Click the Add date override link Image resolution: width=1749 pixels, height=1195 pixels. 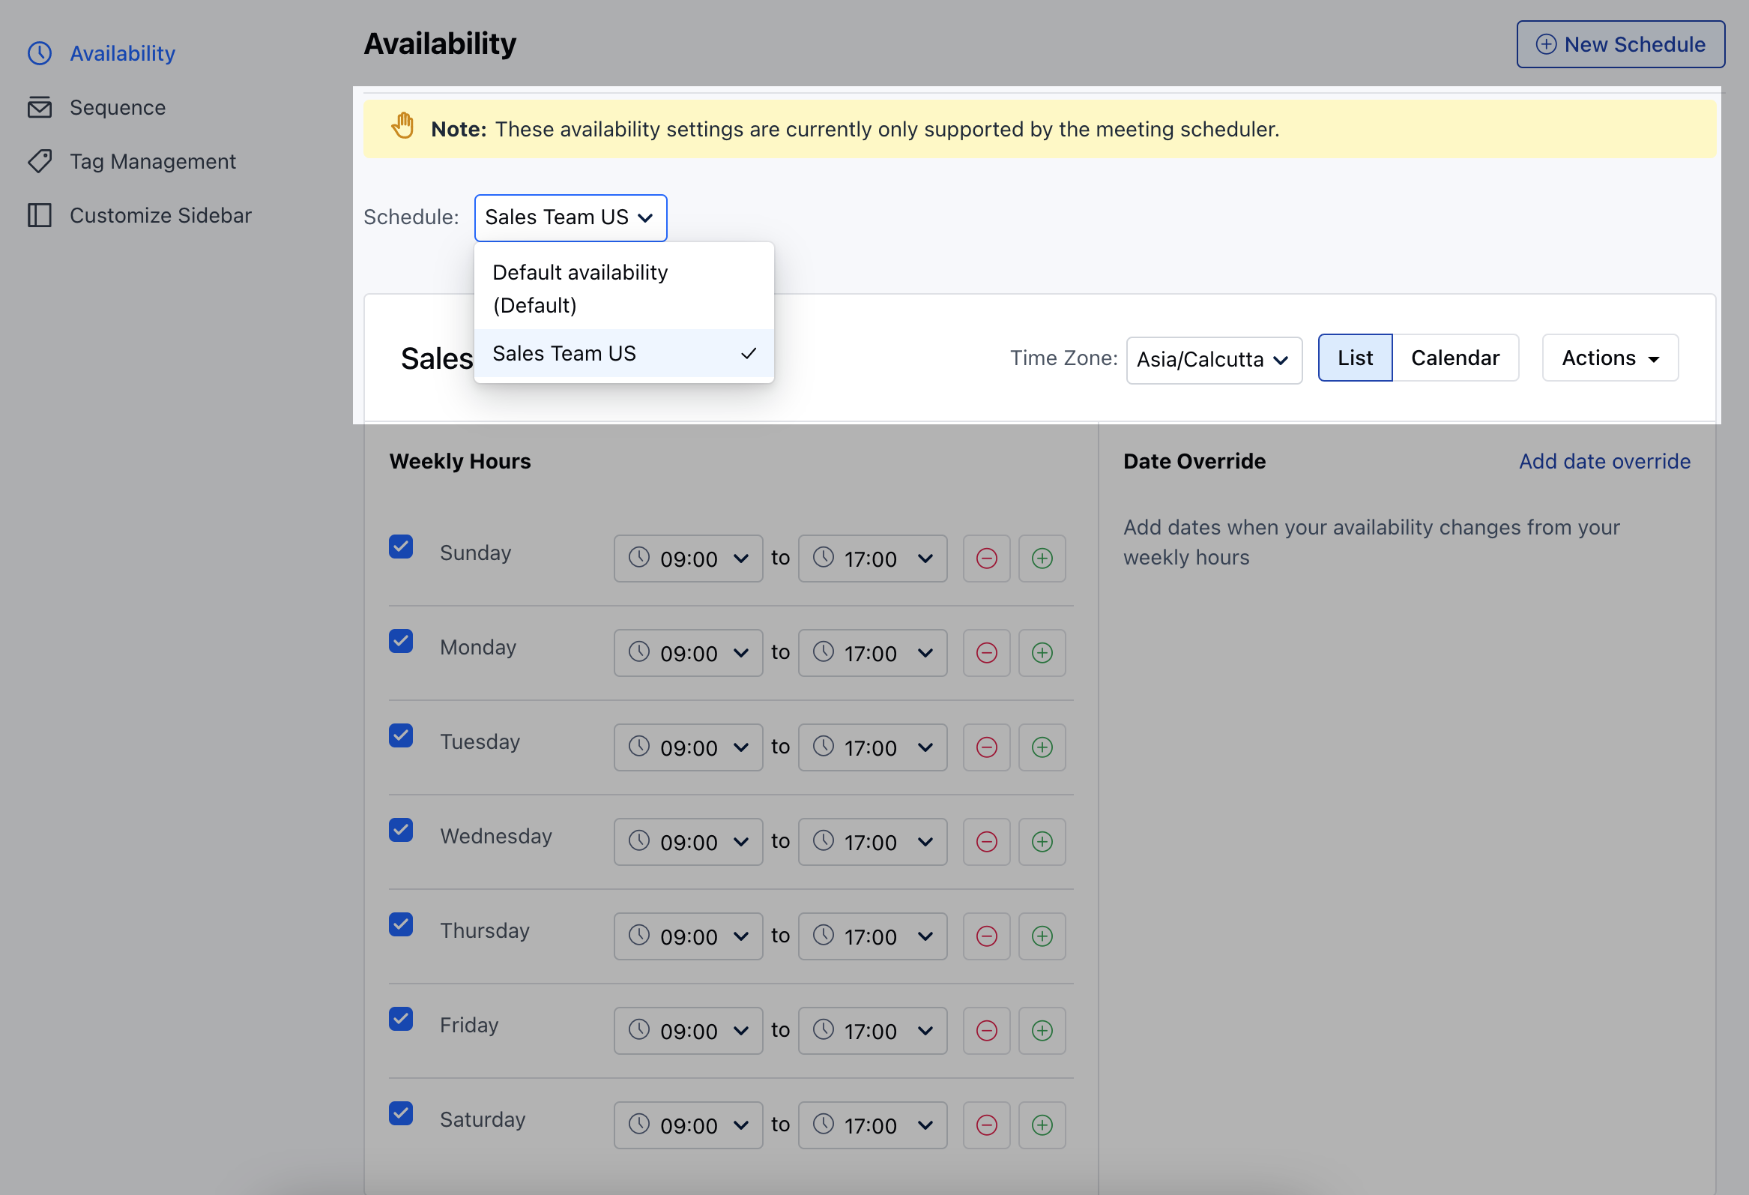point(1604,461)
